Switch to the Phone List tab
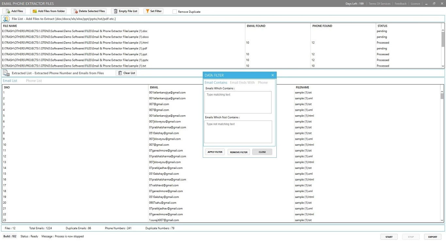This screenshot has width=446, height=241. pyautogui.click(x=34, y=81)
